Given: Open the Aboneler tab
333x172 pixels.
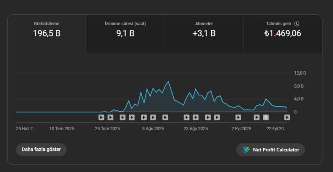Looking at the screenshot, I should coord(204,34).
